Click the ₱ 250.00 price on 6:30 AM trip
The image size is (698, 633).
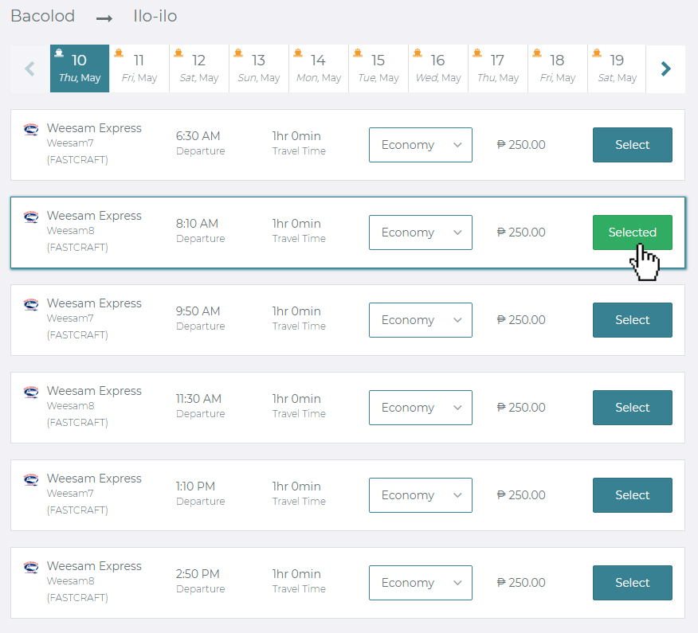click(521, 145)
